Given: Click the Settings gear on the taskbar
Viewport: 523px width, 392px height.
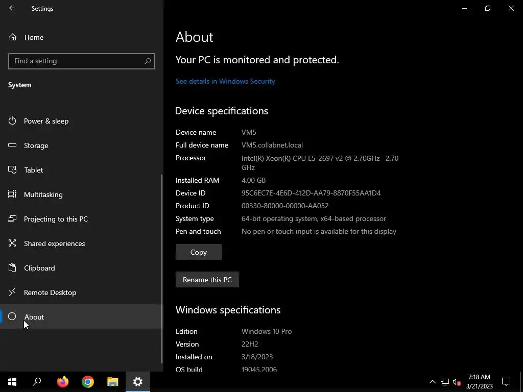Looking at the screenshot, I should pos(138,382).
